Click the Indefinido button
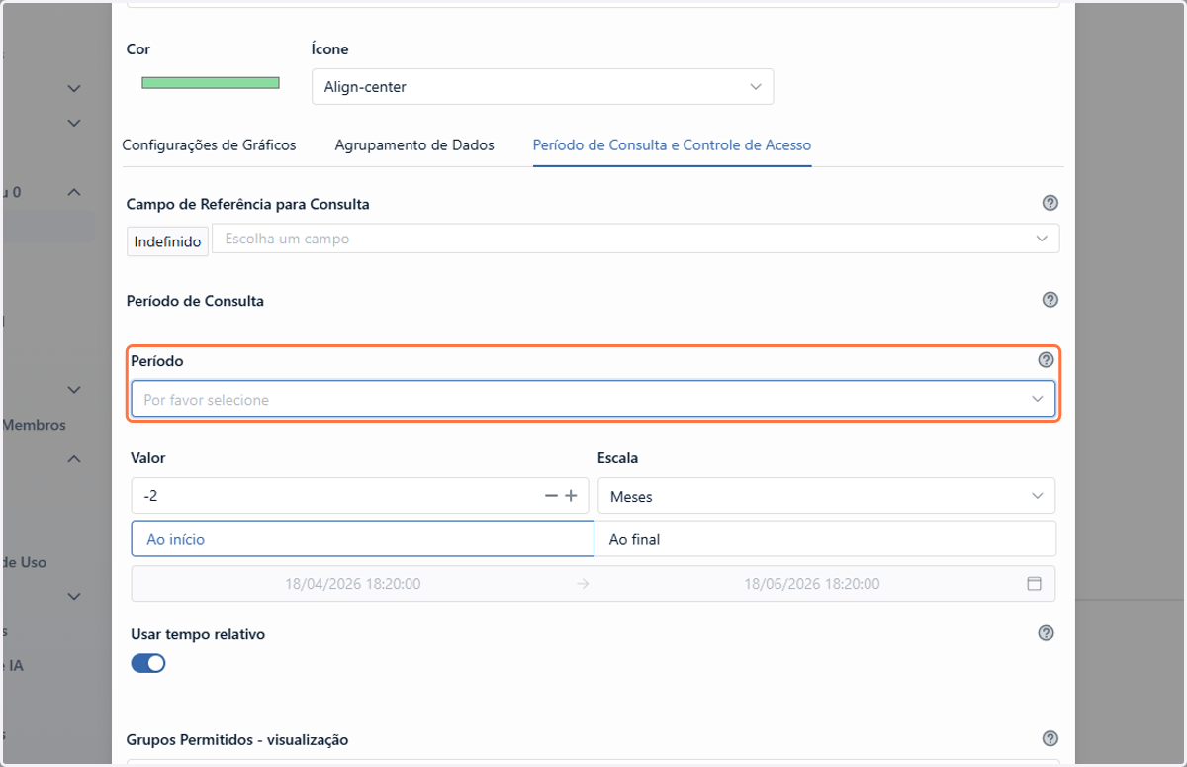Image resolution: width=1187 pixels, height=767 pixels. (x=167, y=241)
